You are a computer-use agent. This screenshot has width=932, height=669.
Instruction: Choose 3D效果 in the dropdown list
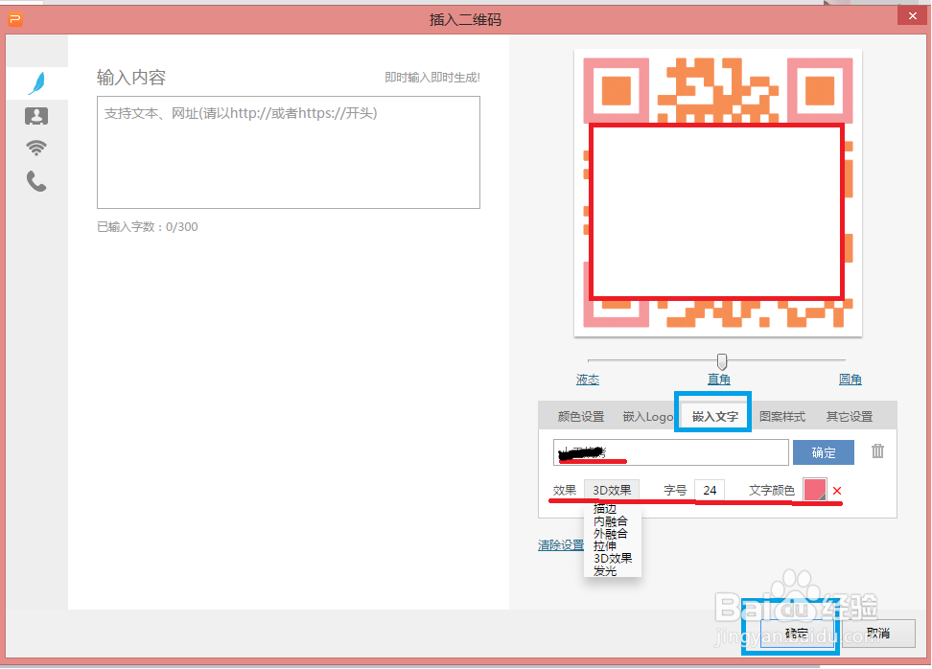coord(613,559)
